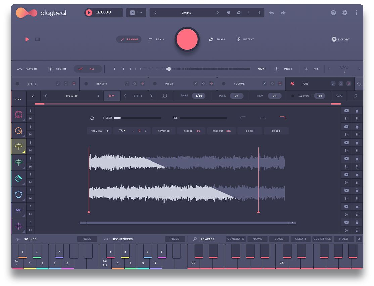
Task: Click the kick drum track icon
Action: click(19, 115)
